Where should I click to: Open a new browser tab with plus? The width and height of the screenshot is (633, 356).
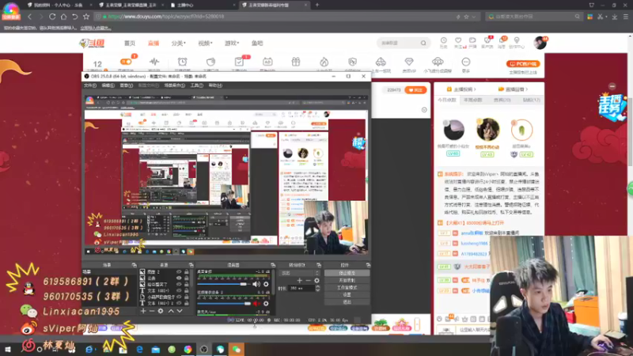pyautogui.click(x=317, y=5)
